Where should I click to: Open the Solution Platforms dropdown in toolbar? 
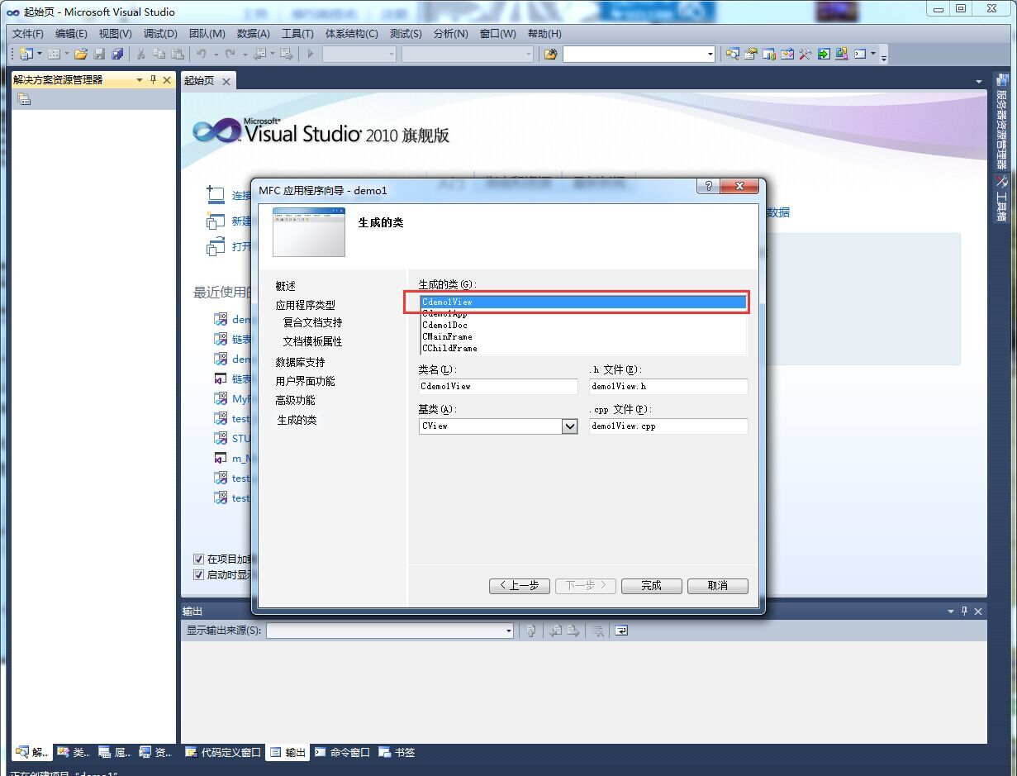[528, 54]
